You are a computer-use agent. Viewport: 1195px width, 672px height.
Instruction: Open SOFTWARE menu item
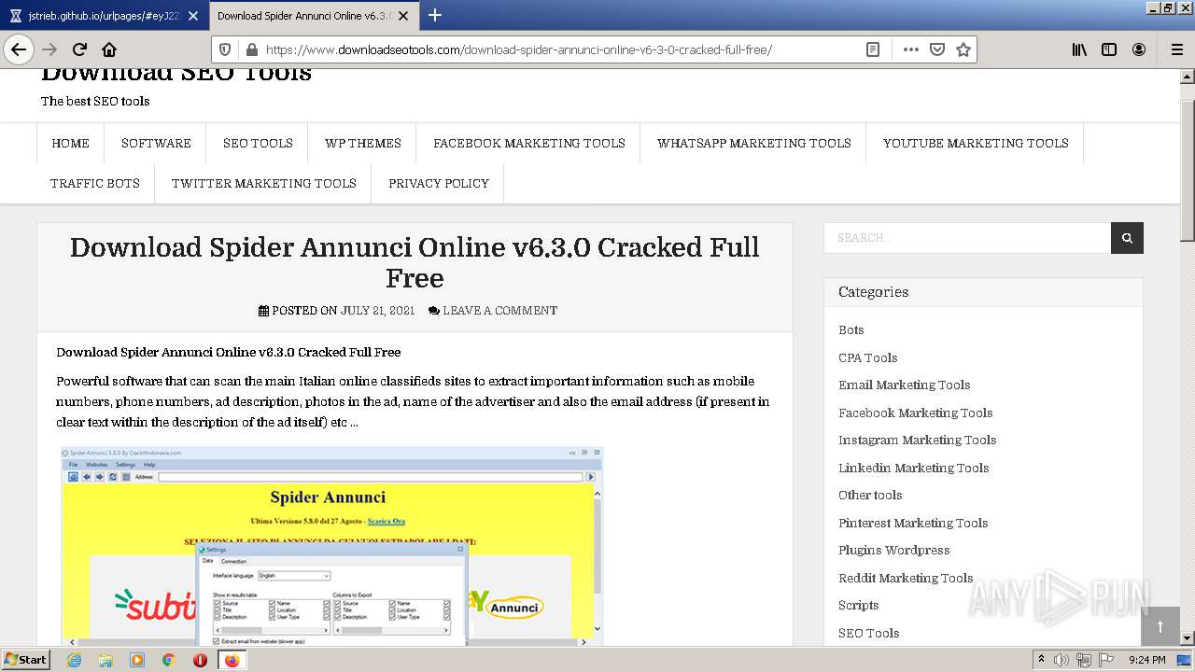156,143
